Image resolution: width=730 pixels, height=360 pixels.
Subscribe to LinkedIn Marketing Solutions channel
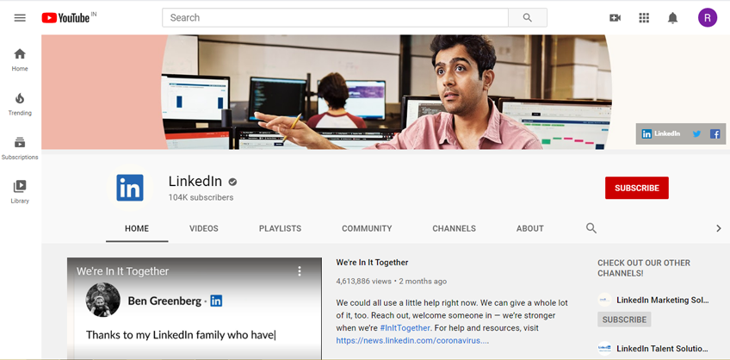624,320
